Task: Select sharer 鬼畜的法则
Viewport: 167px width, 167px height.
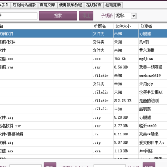Action: click(x=149, y=101)
